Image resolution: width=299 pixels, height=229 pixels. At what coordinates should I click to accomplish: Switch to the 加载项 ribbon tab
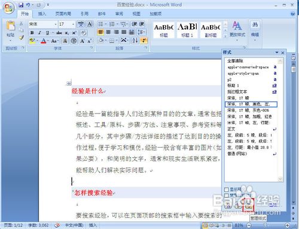(x=155, y=14)
